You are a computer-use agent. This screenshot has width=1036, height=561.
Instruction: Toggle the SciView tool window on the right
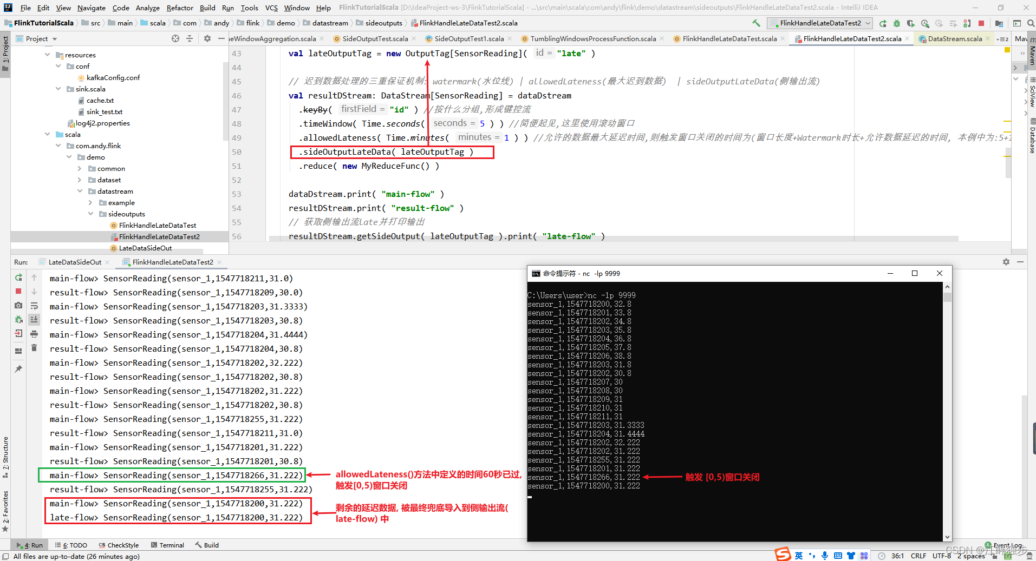(1032, 92)
